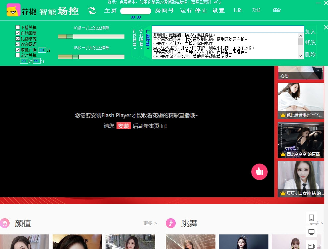Screen dimensions: 328x249
Task: Click the refresh arrows icon beside 智能场控
Action: [92, 11]
